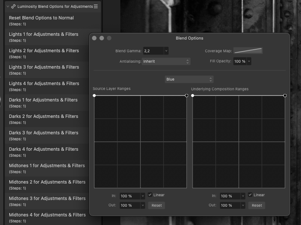Collapse the Luminosity Blend Options category
The width and height of the screenshot is (301, 225).
[7, 6]
